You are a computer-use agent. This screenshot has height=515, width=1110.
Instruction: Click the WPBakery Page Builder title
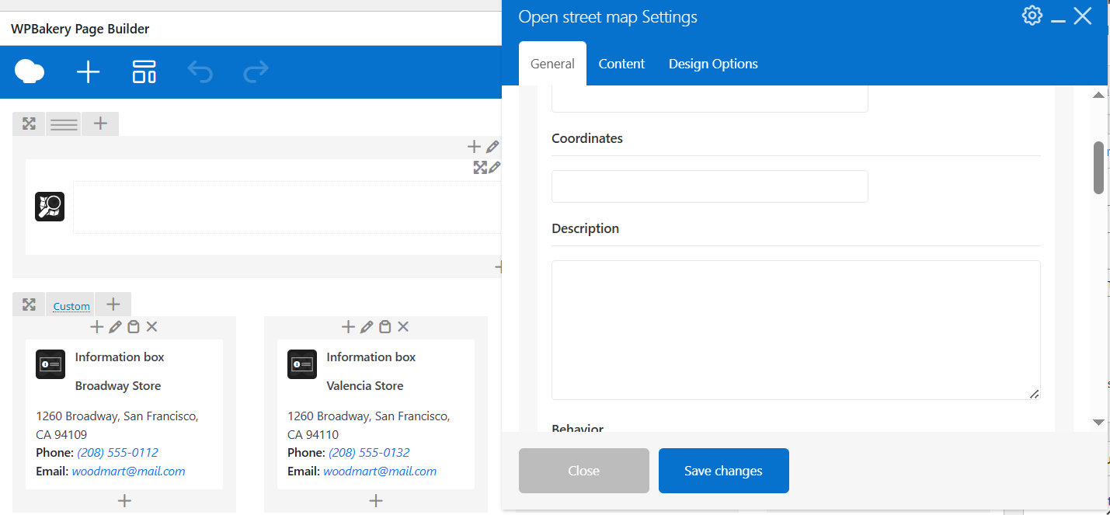point(80,29)
